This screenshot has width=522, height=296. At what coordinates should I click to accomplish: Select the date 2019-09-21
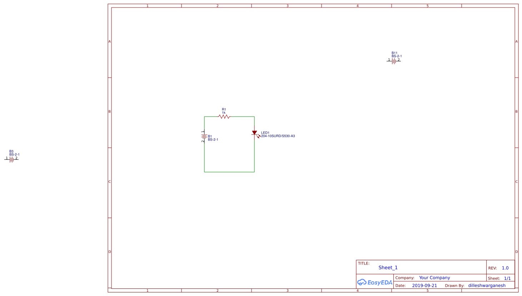click(x=424, y=286)
